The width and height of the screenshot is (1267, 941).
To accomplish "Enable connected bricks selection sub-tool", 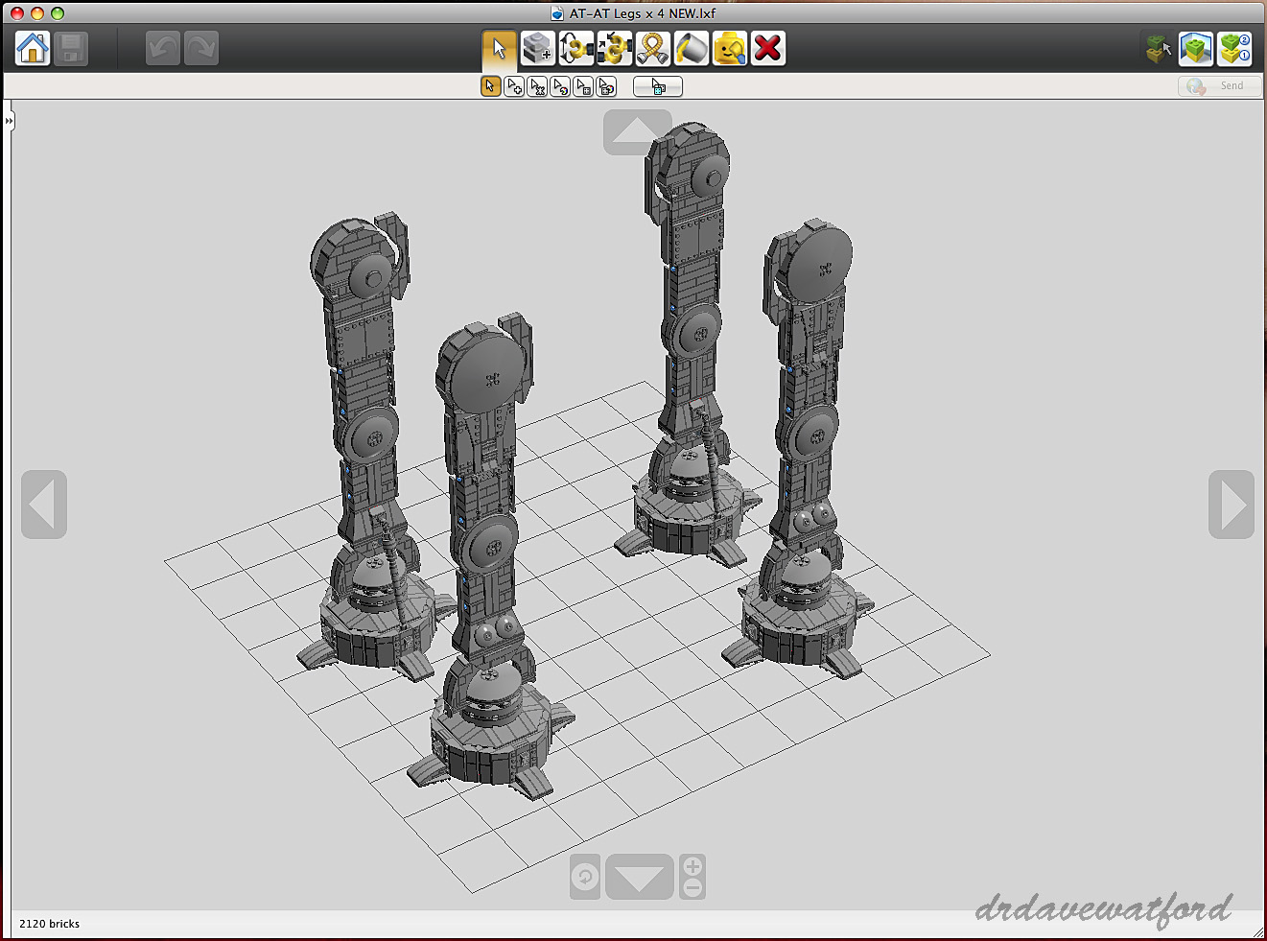I will (537, 86).
